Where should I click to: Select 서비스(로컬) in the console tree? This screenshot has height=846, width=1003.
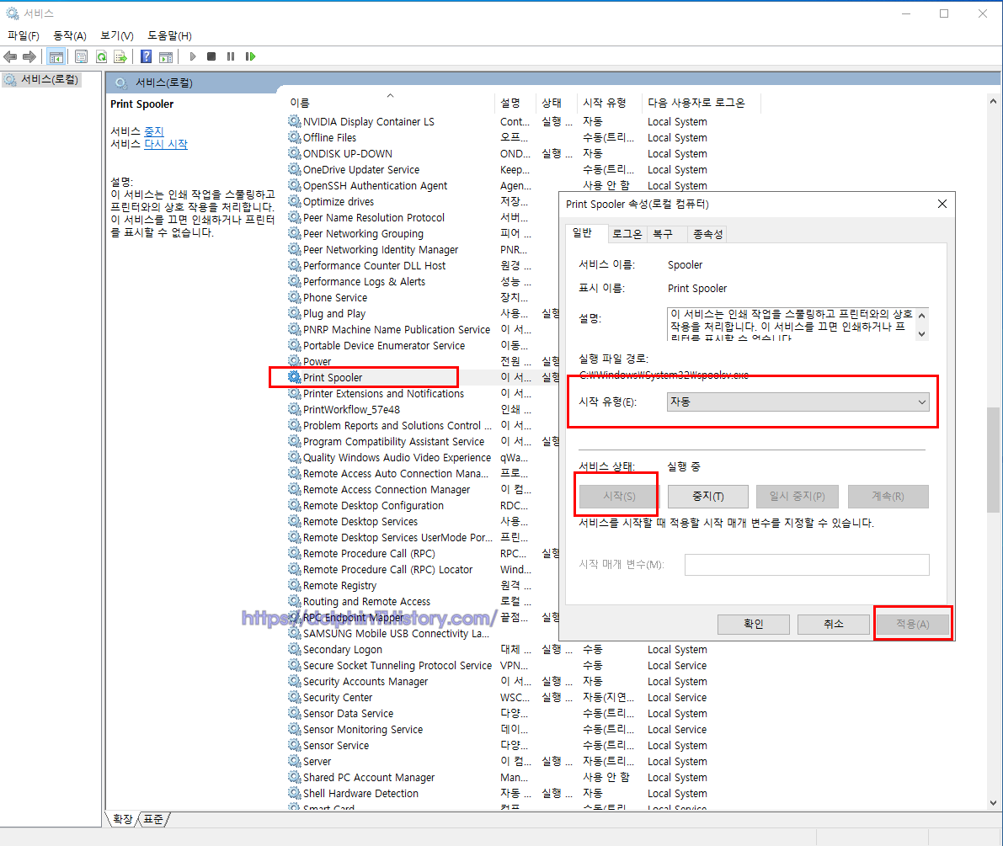(x=42, y=80)
